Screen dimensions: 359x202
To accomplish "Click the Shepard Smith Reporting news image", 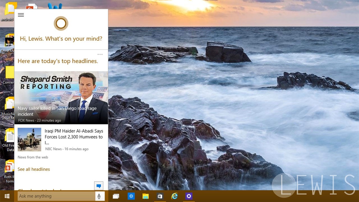I will point(61,98).
